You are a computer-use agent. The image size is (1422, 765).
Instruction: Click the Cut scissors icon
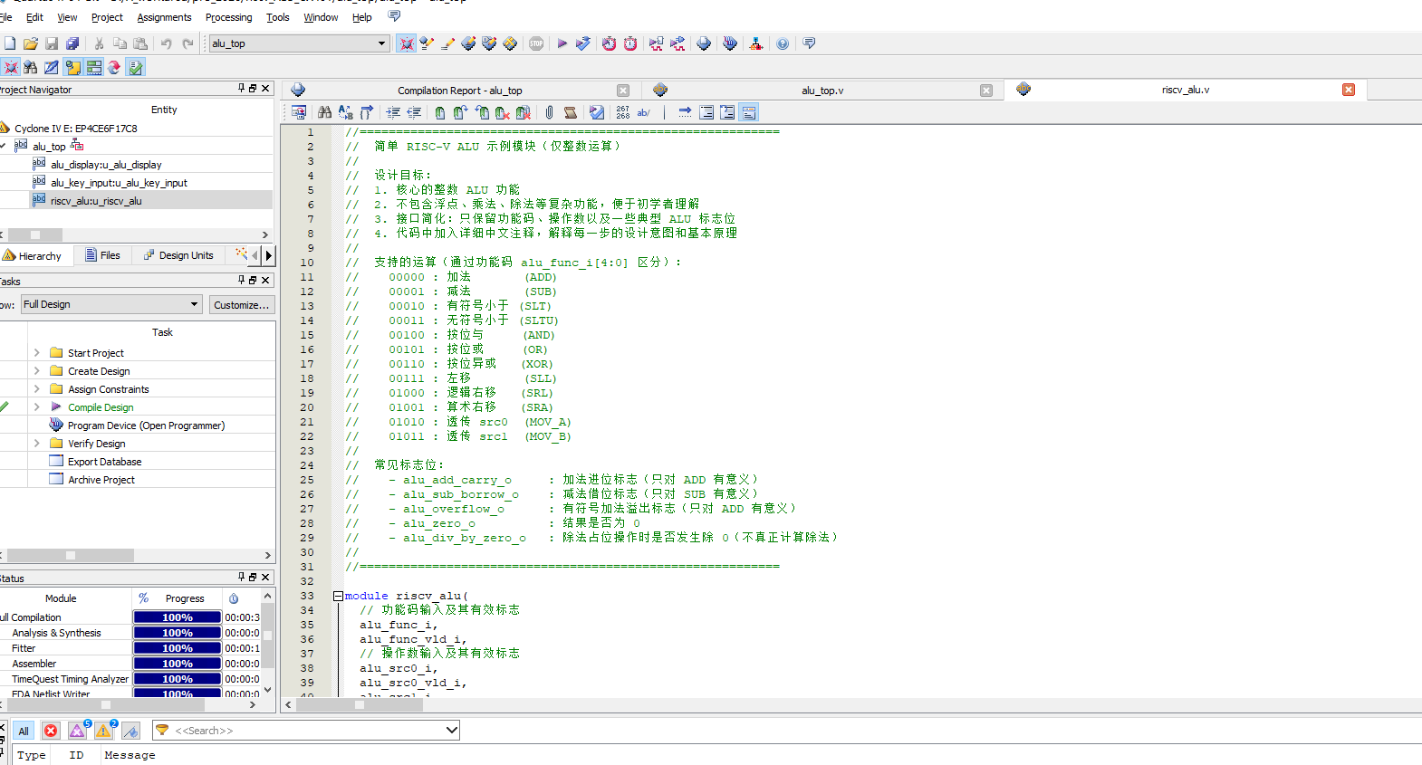point(99,43)
